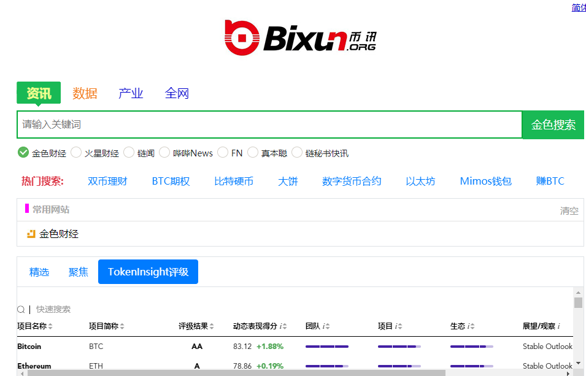Image resolution: width=586 pixels, height=376 pixels.
Task: Sort table by 动态表现得分 column arrows
Action: 285,326
